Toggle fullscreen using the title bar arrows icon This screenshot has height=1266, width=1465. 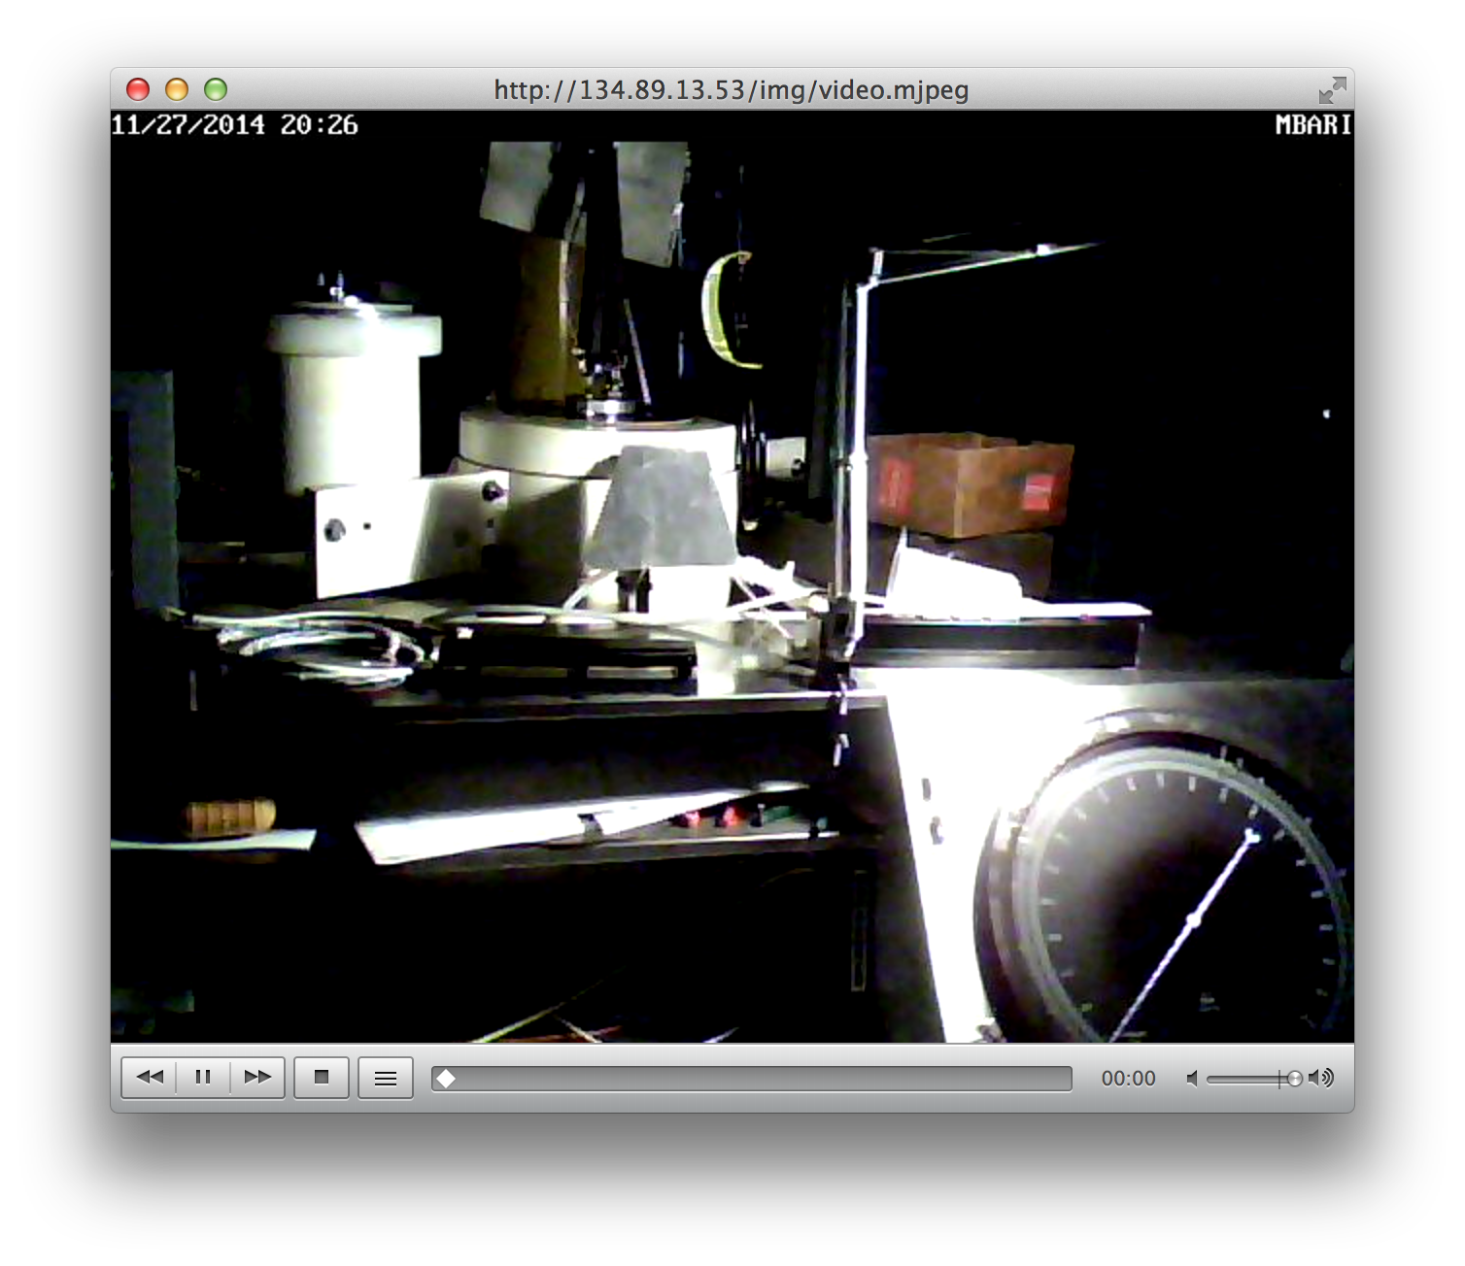tap(1332, 90)
